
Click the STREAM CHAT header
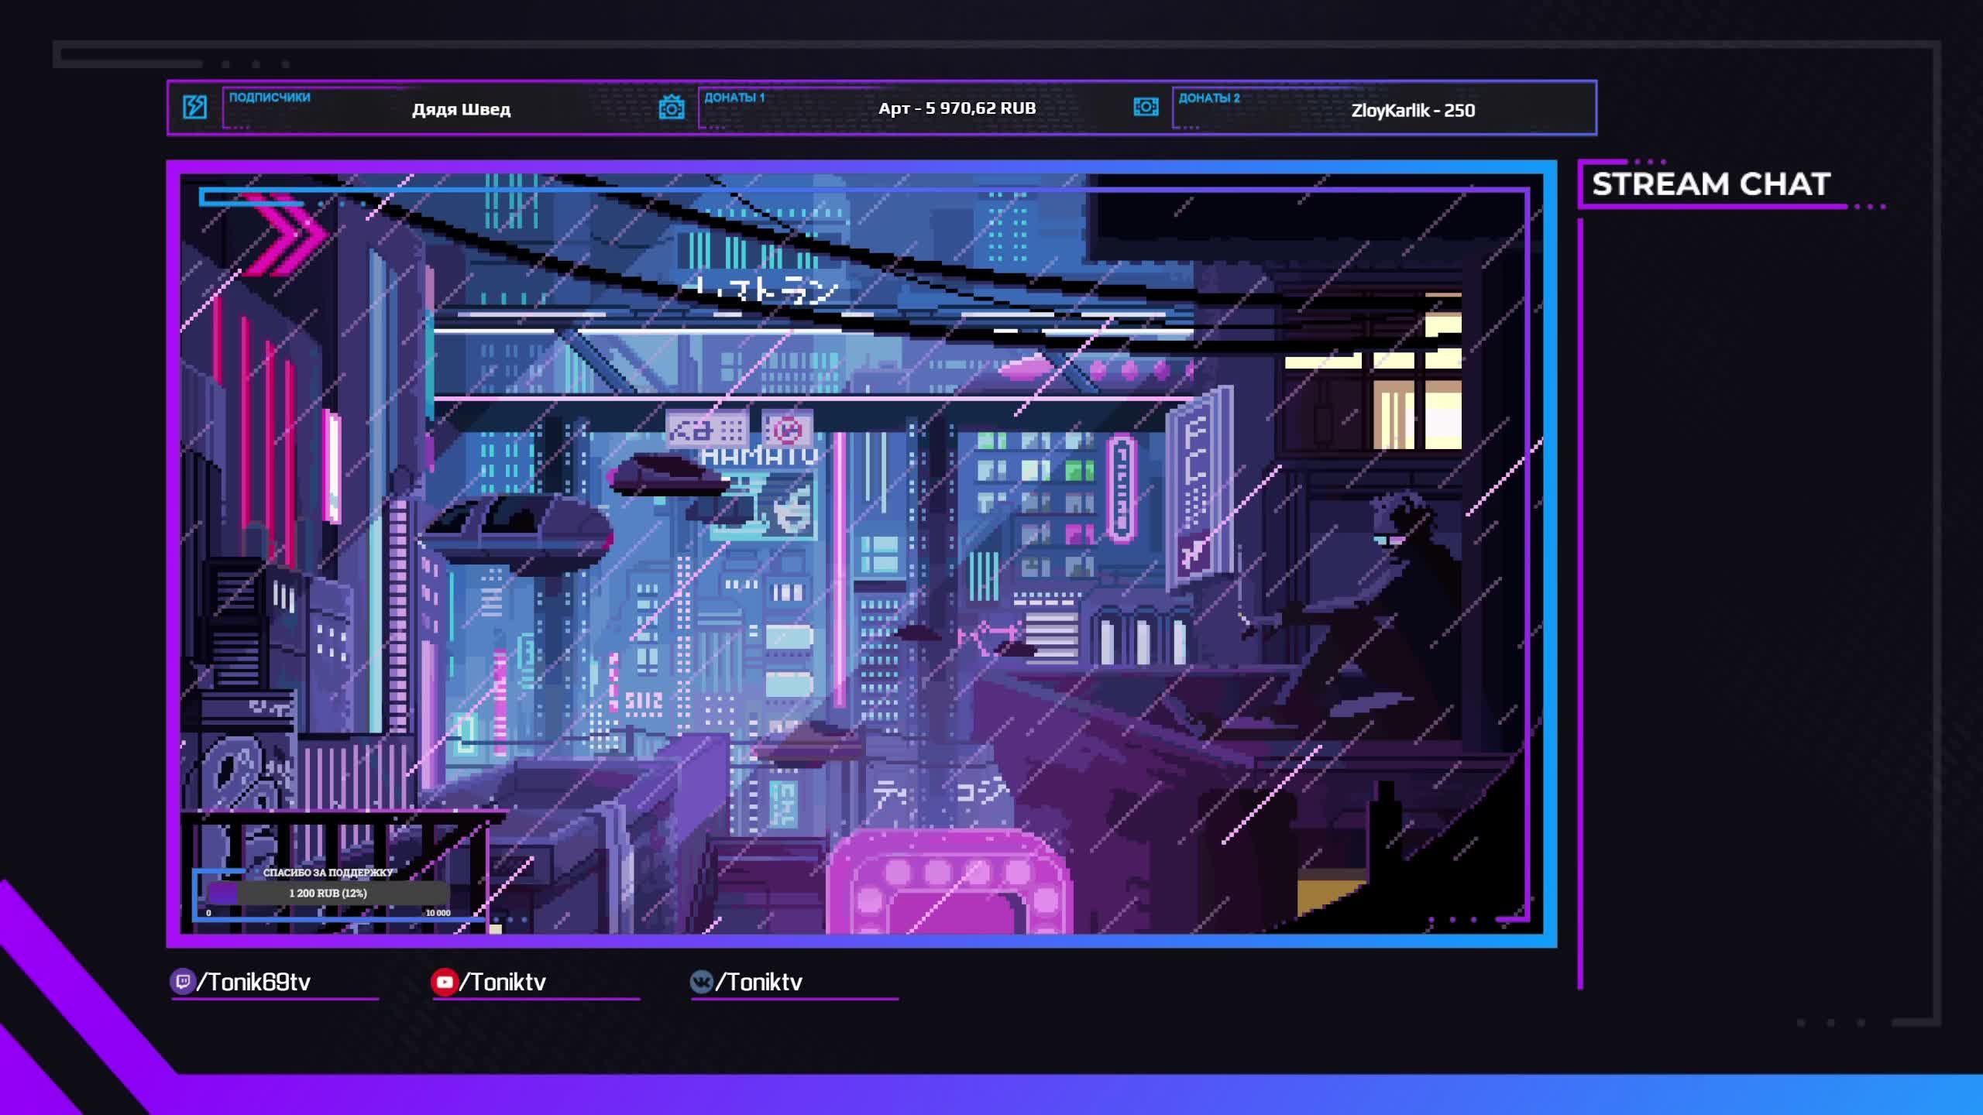tap(1710, 184)
